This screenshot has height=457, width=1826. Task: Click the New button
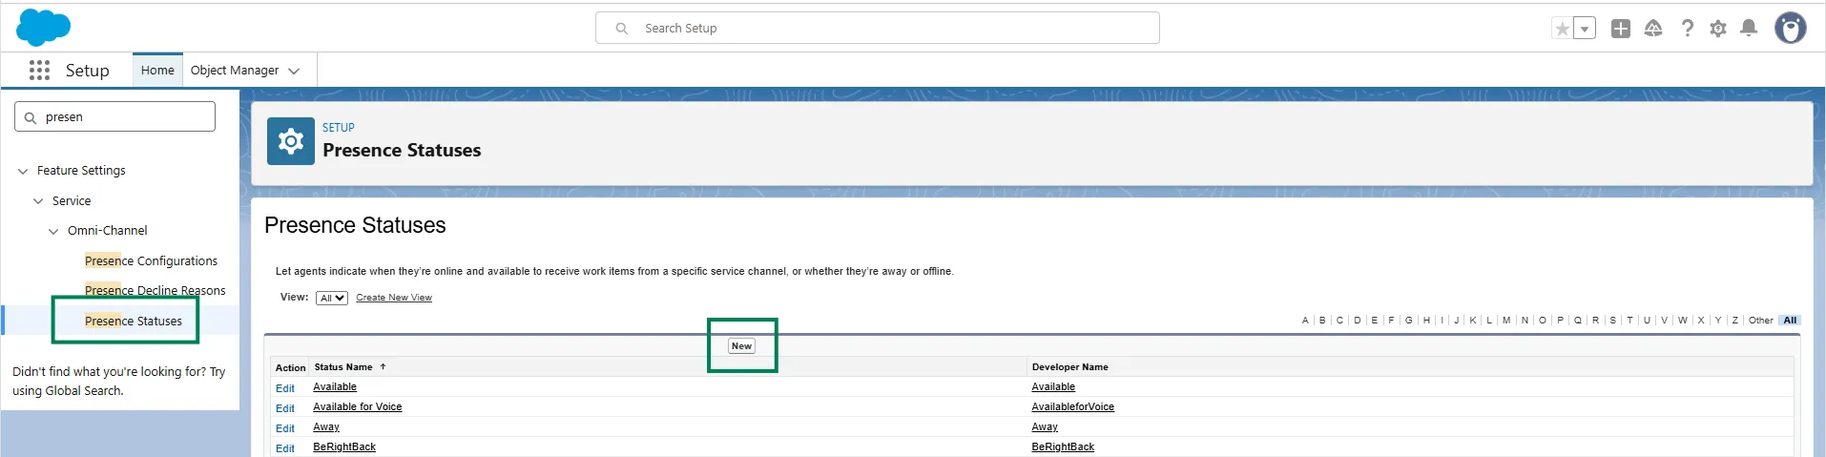pyautogui.click(x=741, y=346)
